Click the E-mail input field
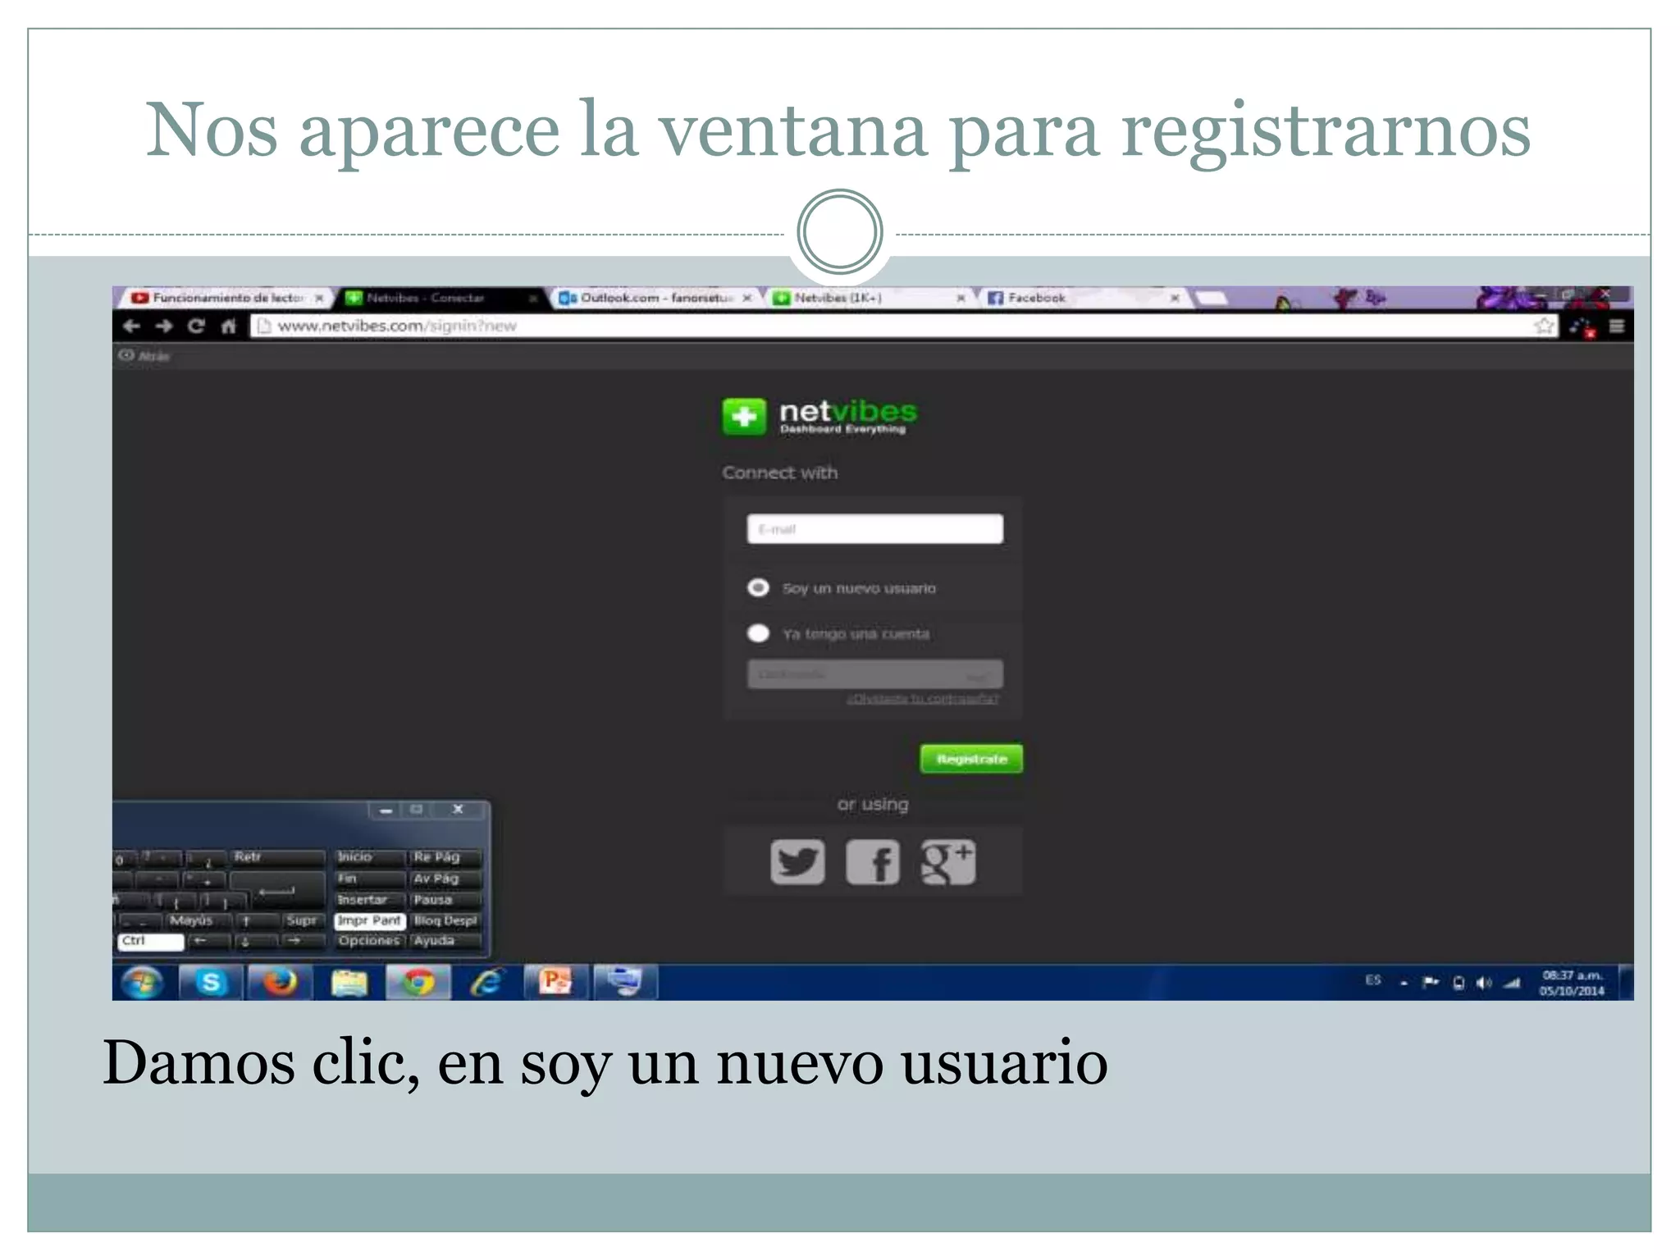Screen dimensions: 1680x1260 tap(874, 529)
